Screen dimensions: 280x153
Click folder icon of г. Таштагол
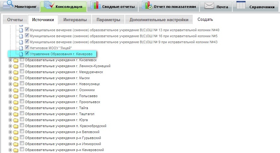pos(16,114)
